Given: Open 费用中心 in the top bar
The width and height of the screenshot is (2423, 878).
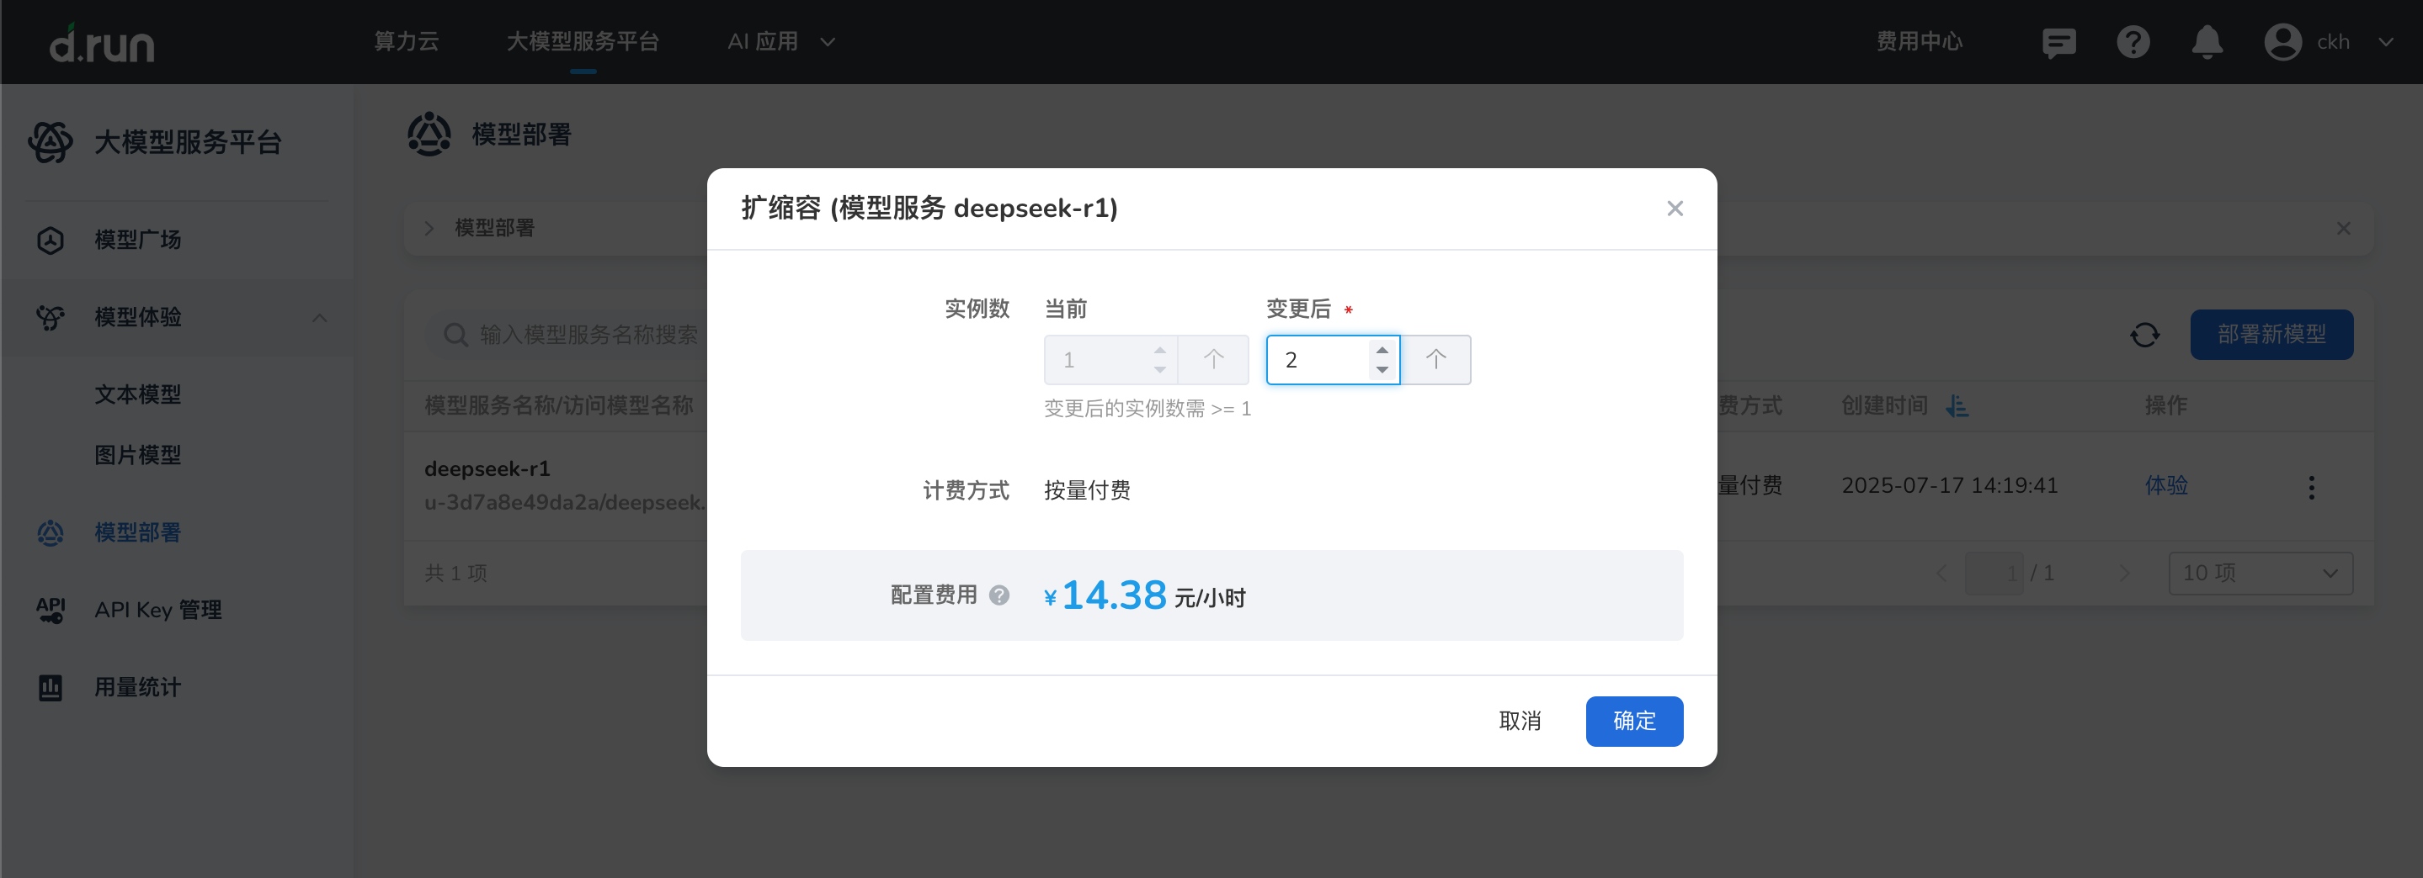Looking at the screenshot, I should [1919, 42].
